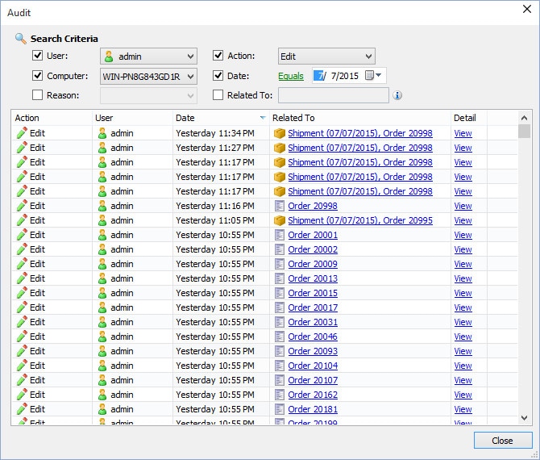Image resolution: width=540 pixels, height=460 pixels.
Task: Open the Computer WIN-PN8G843GD1R dropdown
Action: [x=149, y=76]
